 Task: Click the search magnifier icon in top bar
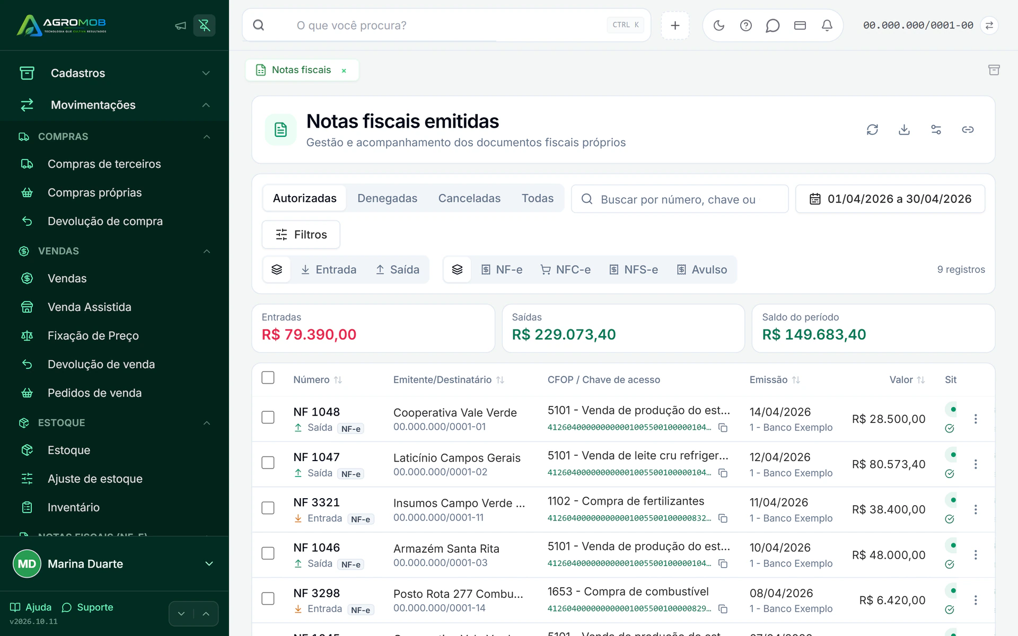[259, 25]
